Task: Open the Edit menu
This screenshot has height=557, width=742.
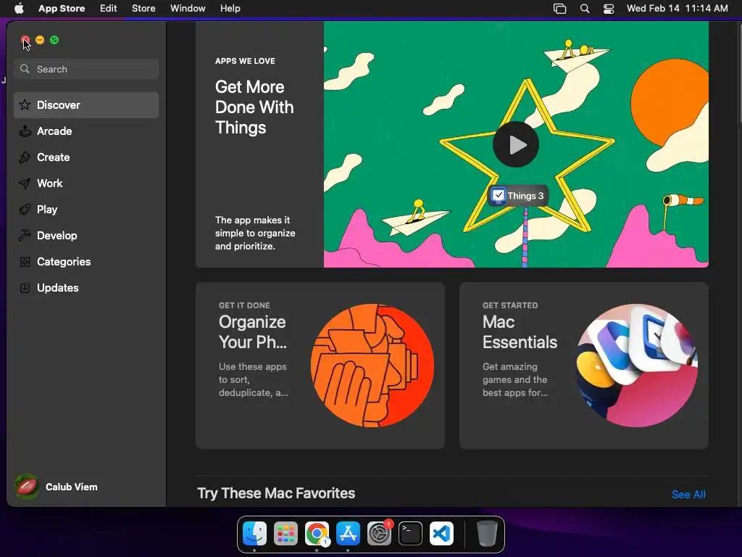Action: 109,8
